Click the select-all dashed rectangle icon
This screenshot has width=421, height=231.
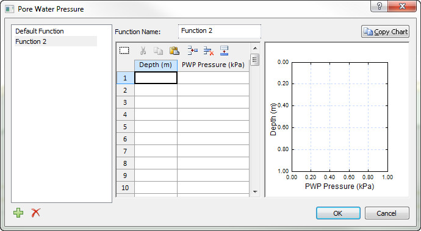124,51
